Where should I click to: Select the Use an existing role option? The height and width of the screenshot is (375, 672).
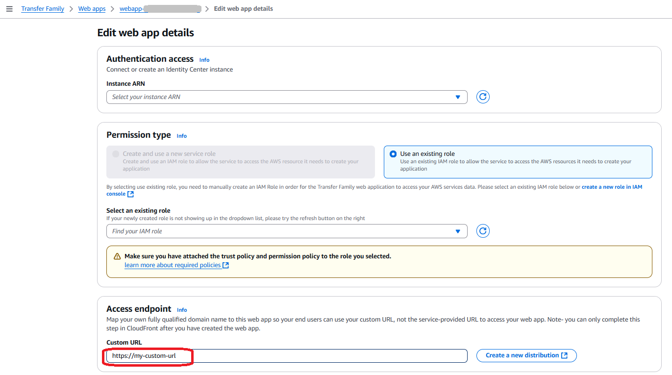pyautogui.click(x=393, y=153)
